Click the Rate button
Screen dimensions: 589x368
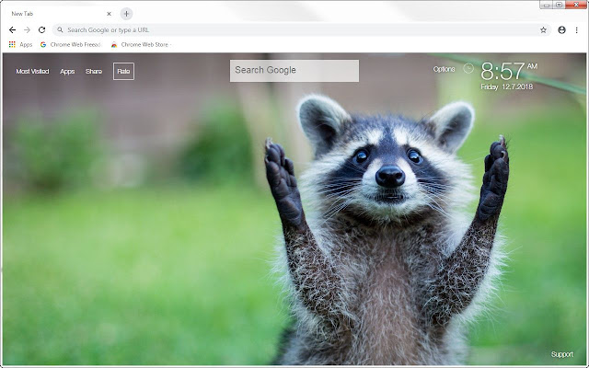click(123, 72)
